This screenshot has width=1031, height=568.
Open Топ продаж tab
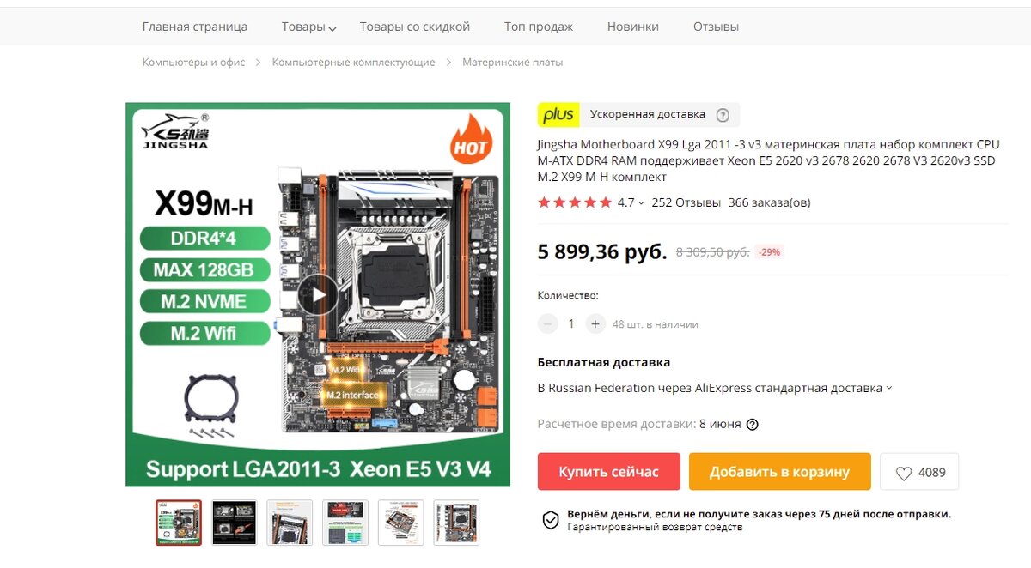tap(539, 27)
